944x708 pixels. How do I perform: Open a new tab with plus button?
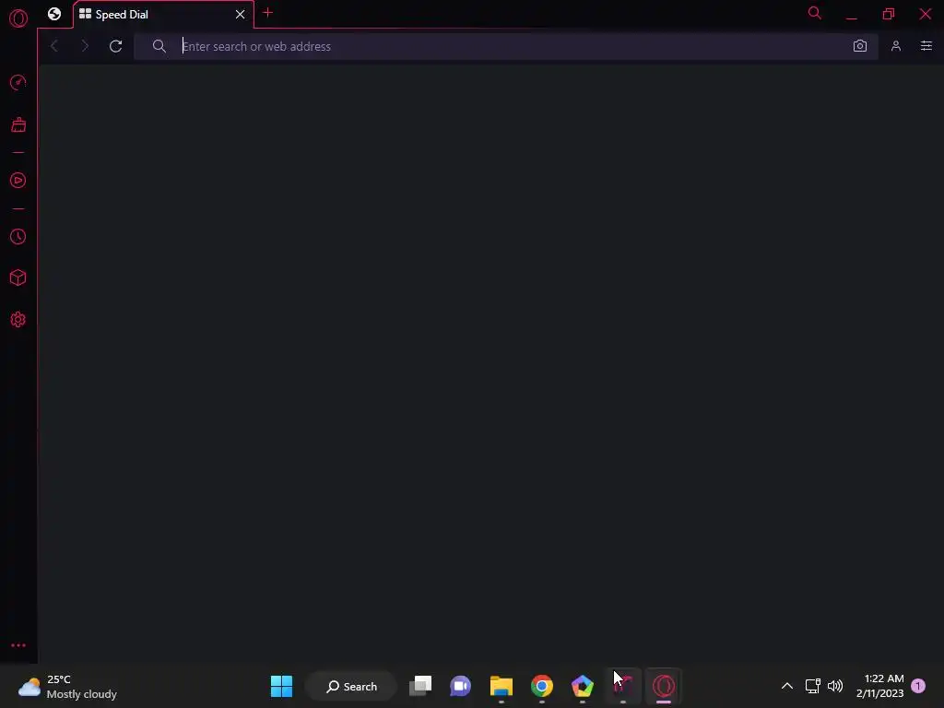(268, 13)
